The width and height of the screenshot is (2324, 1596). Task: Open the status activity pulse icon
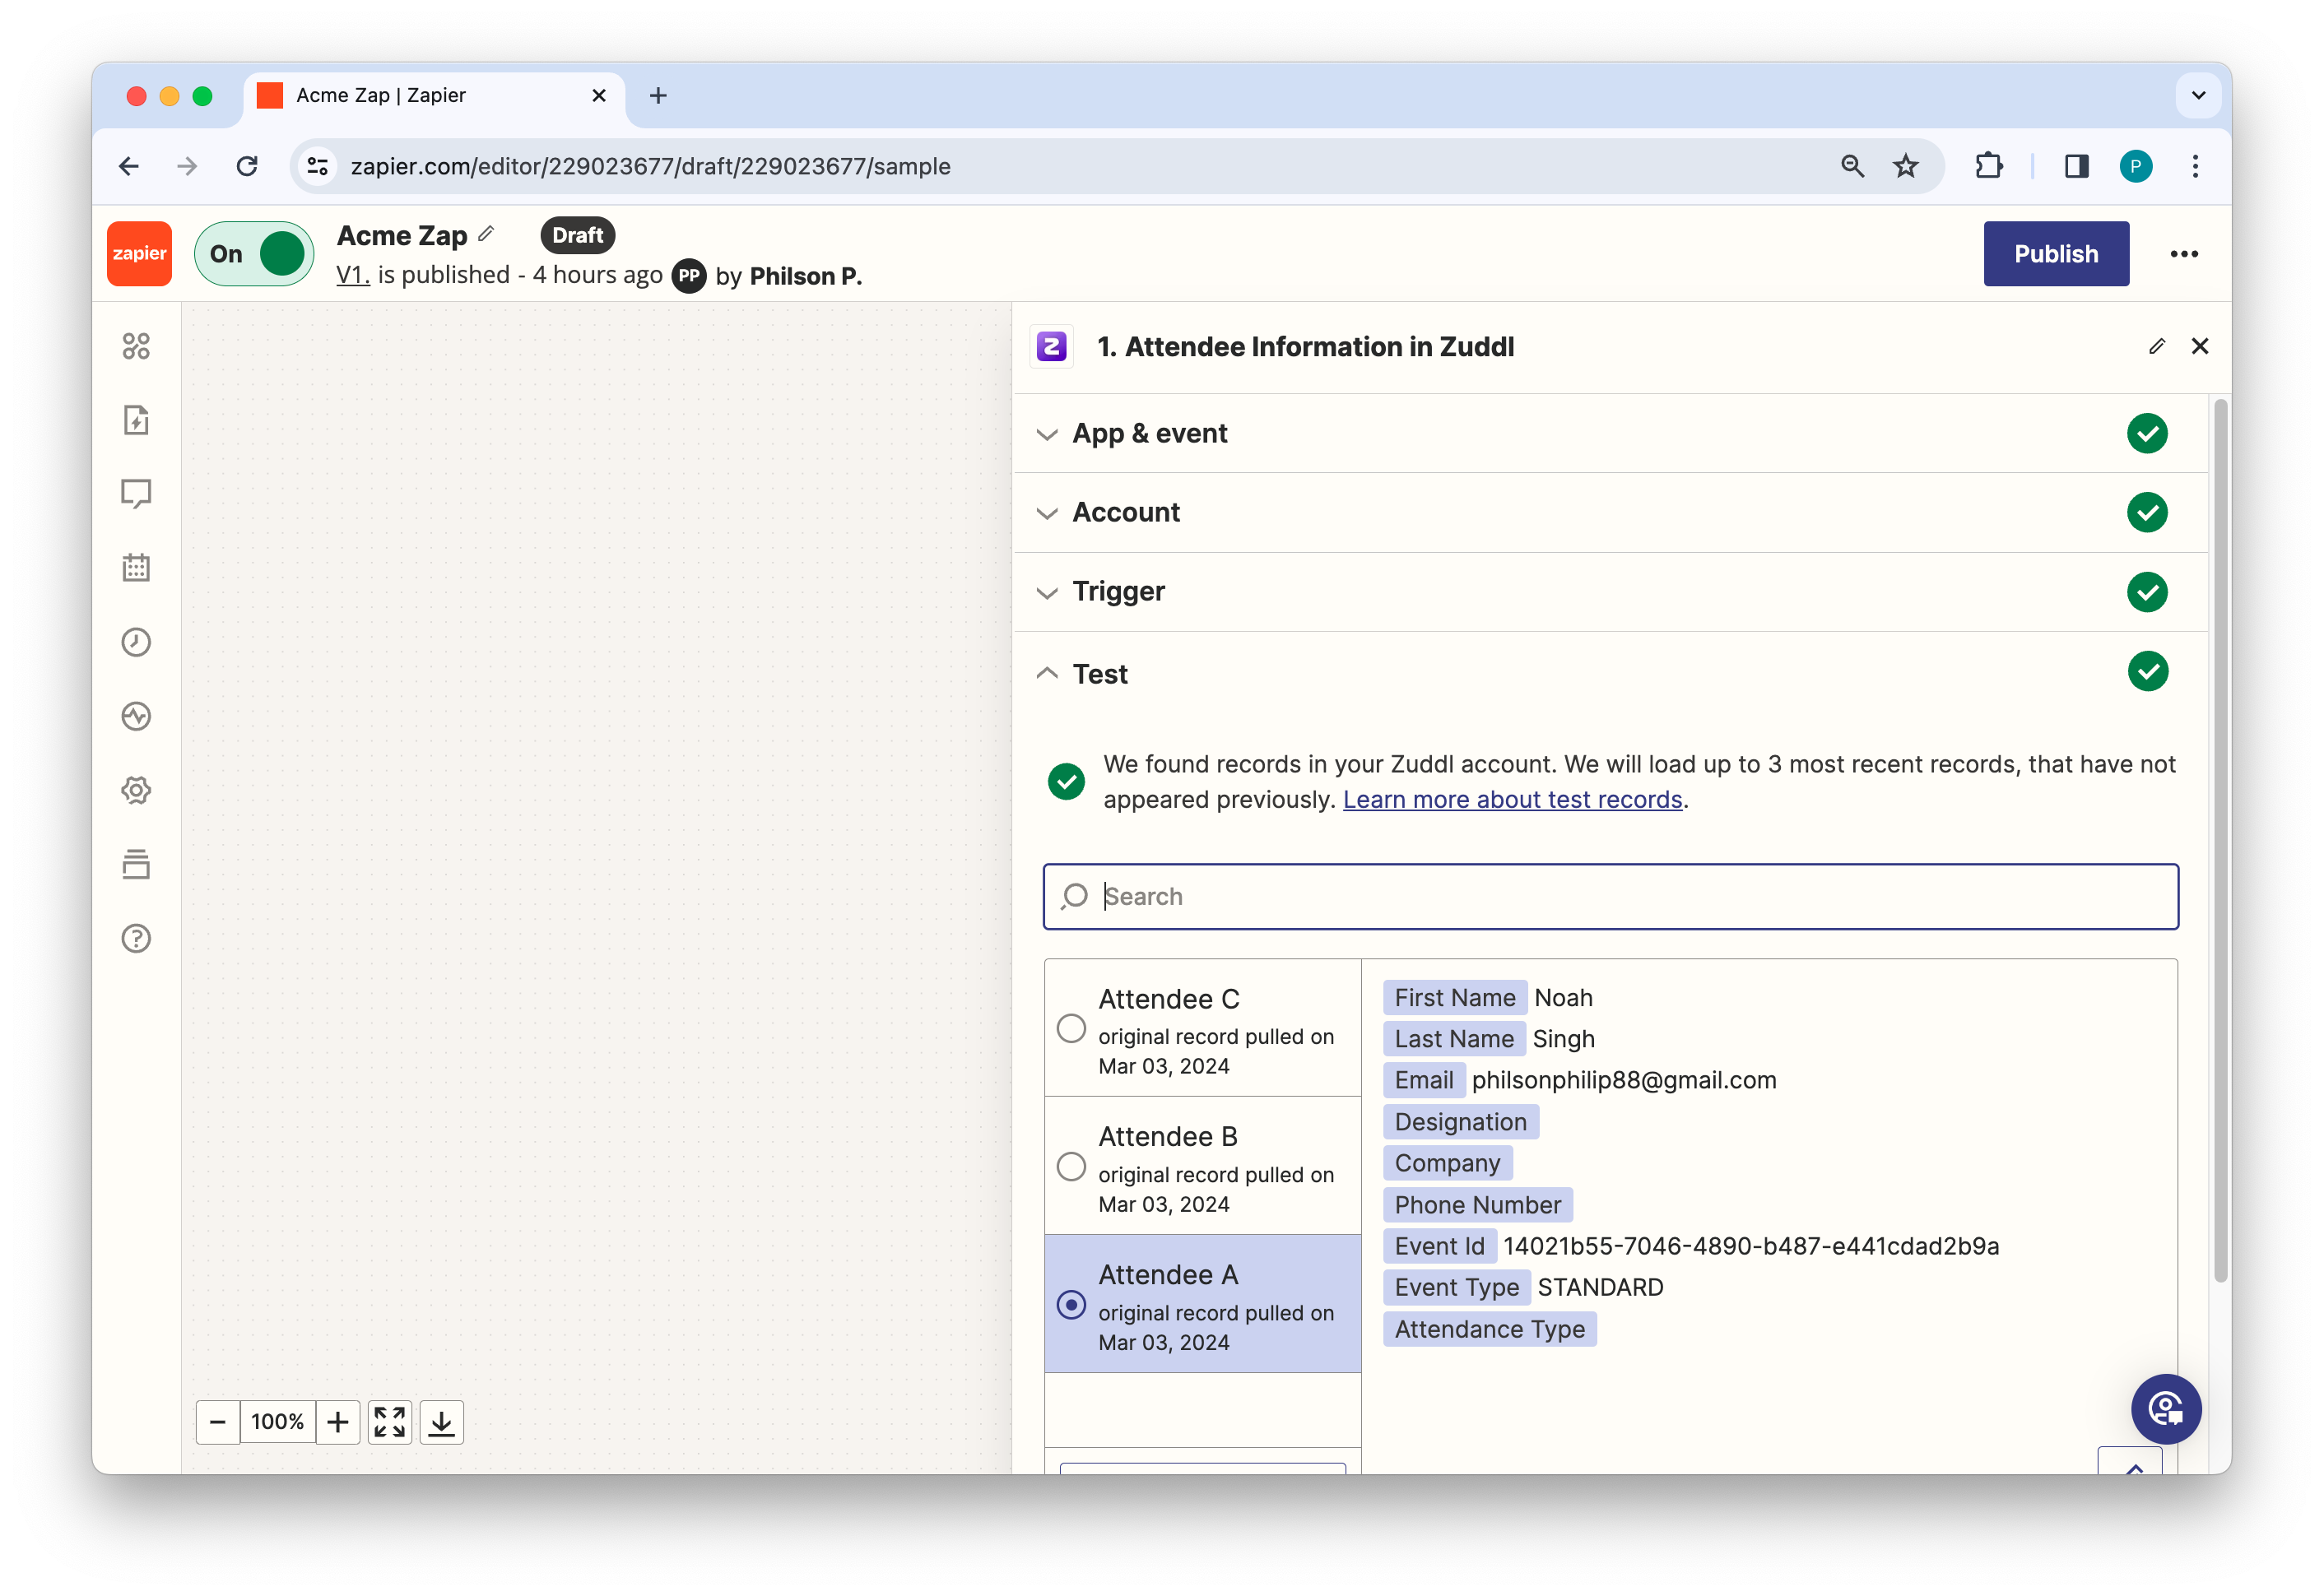point(136,716)
